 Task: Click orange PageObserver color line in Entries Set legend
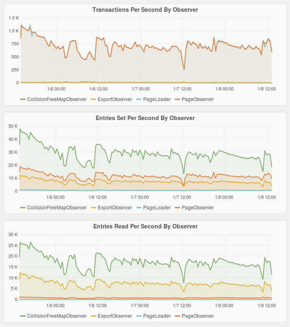coord(178,207)
